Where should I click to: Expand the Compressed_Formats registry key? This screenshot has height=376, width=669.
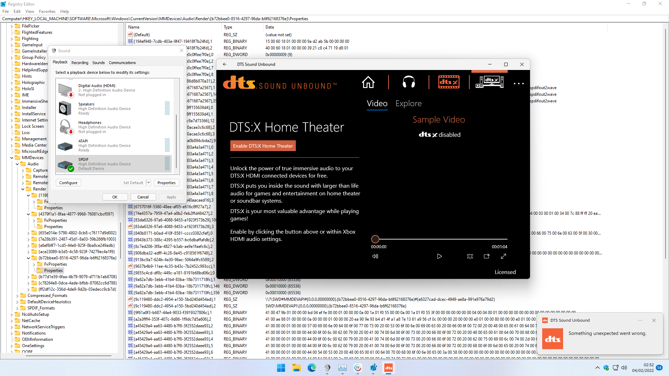17,296
